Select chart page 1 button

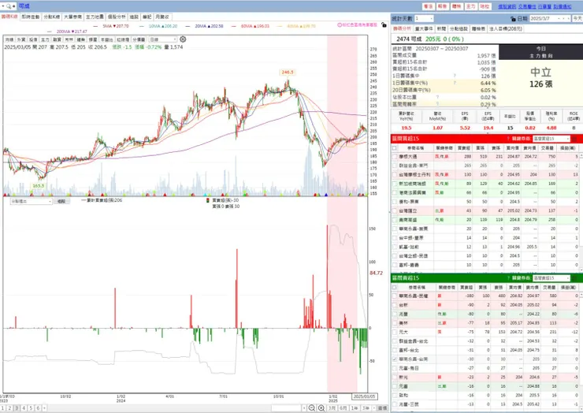(3, 408)
